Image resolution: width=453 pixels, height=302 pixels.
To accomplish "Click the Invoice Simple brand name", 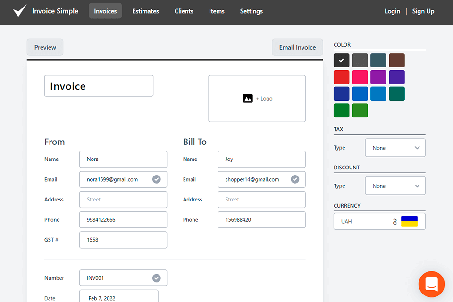I will point(55,11).
